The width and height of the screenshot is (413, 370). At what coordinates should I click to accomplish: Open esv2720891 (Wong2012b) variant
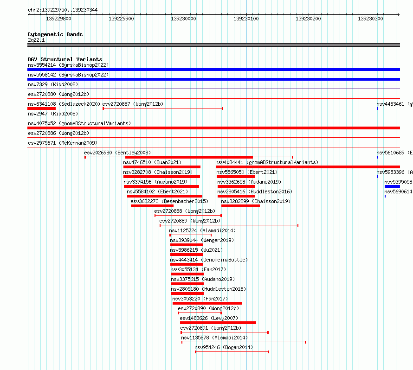click(211, 328)
